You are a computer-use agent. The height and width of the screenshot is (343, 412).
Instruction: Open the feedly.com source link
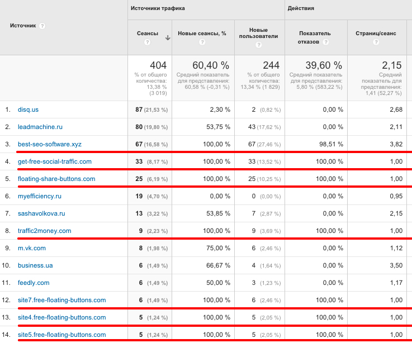(x=34, y=283)
